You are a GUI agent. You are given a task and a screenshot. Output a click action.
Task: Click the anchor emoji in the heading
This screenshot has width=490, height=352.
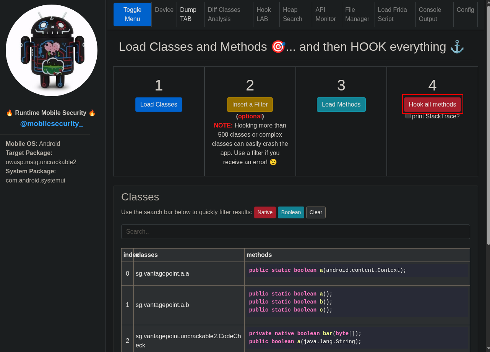[x=457, y=47]
